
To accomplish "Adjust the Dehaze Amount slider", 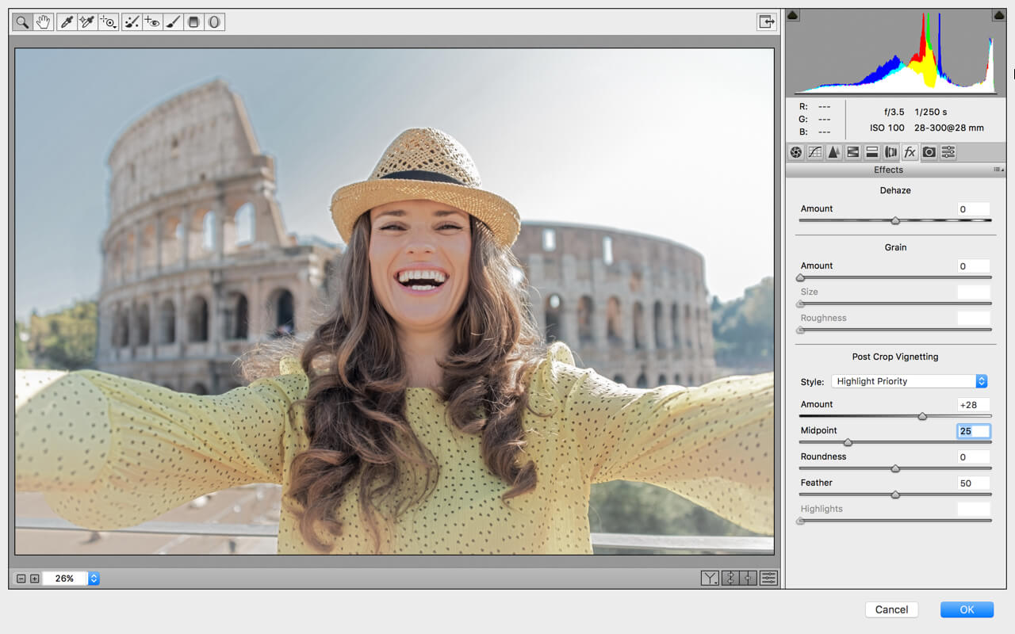I will point(895,221).
